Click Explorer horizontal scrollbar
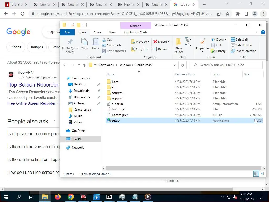Image resolution: width=269 pixels, height=202 pixels. tap(184, 169)
